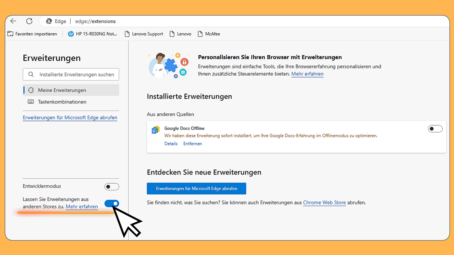Click the Aus anderen Quellen label
This screenshot has width=454, height=255.
point(171,114)
